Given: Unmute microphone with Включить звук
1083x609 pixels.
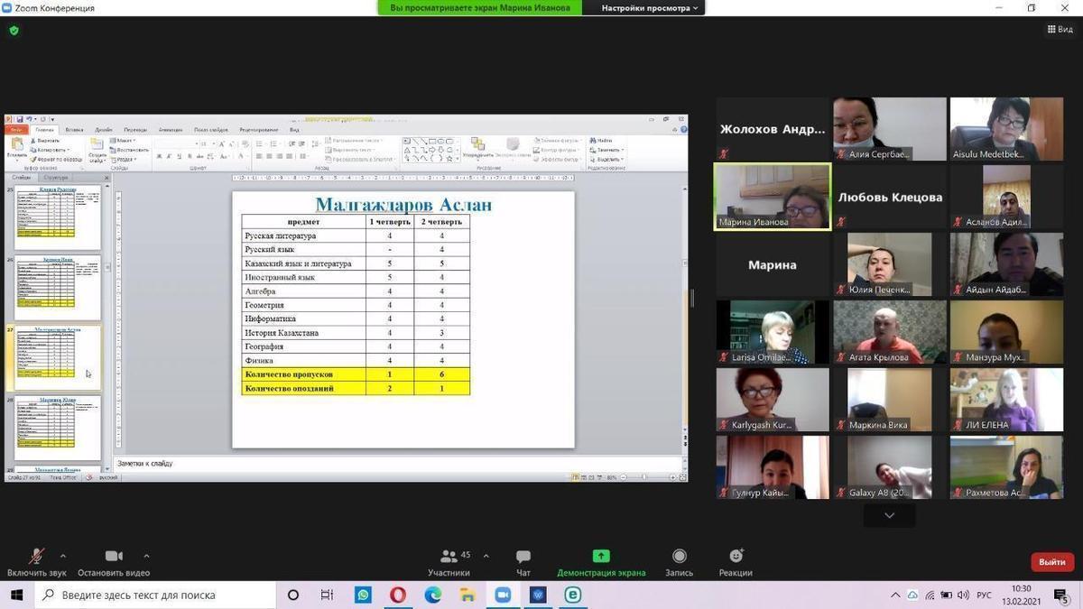Looking at the screenshot, I should (36, 557).
